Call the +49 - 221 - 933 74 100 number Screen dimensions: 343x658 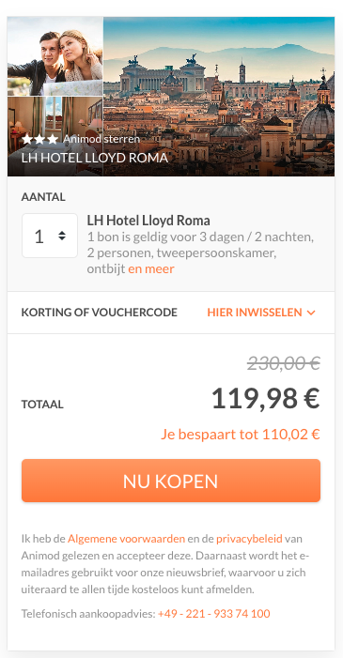214,614
